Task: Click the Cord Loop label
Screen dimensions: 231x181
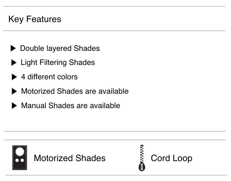Action: tap(171, 158)
